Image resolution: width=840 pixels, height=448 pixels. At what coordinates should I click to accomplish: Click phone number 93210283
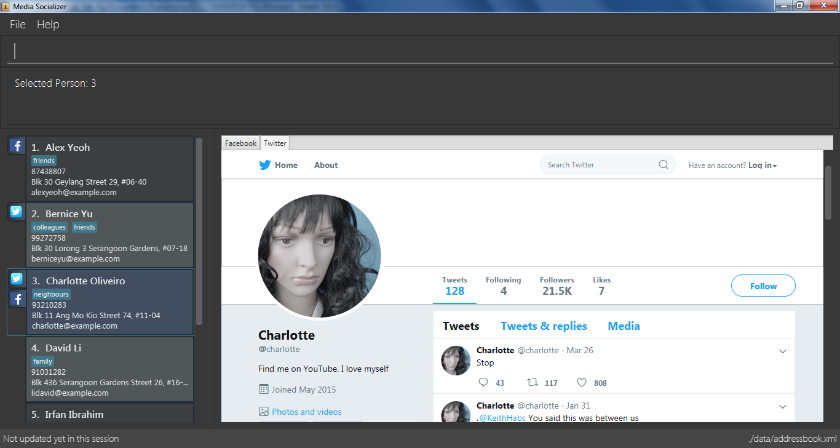click(x=49, y=305)
